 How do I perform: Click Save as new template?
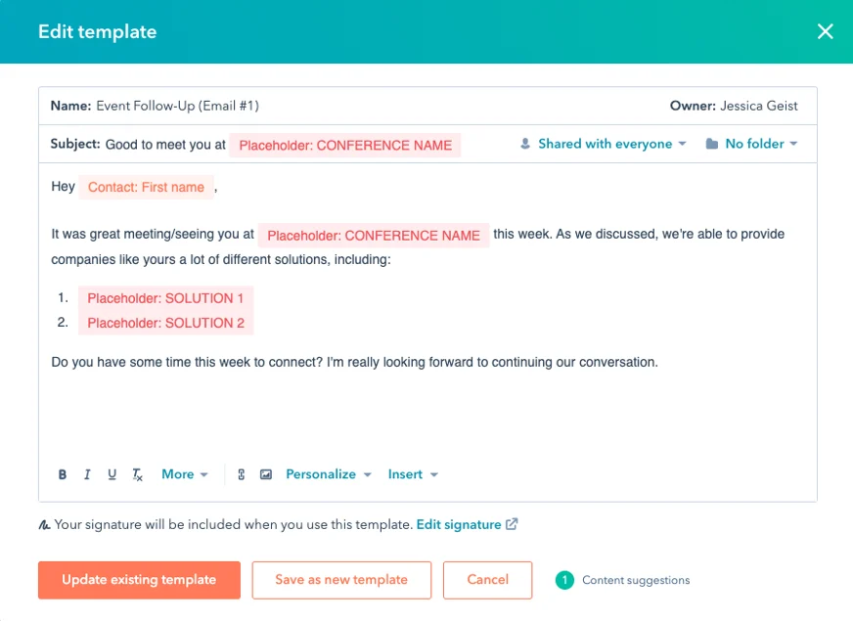pos(341,580)
